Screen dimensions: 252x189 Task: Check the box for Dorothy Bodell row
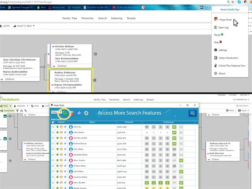point(53,138)
